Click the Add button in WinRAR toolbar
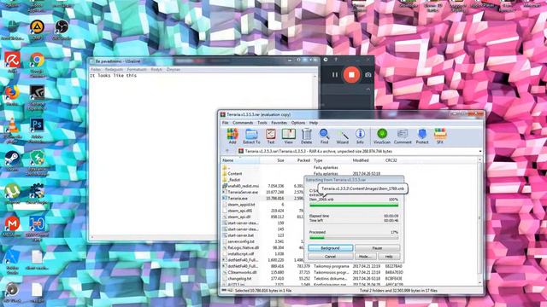Screen dimensions: 547x307 point(232,136)
